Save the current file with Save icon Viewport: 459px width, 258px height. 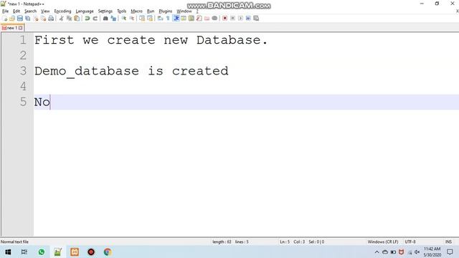[x=19, y=19]
